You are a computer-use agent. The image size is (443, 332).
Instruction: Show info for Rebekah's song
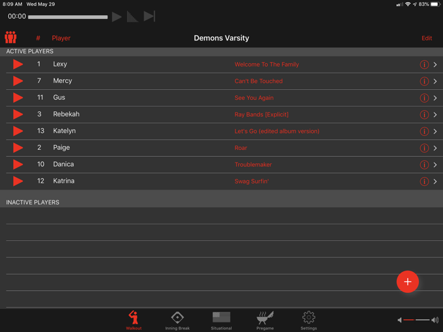[424, 114]
